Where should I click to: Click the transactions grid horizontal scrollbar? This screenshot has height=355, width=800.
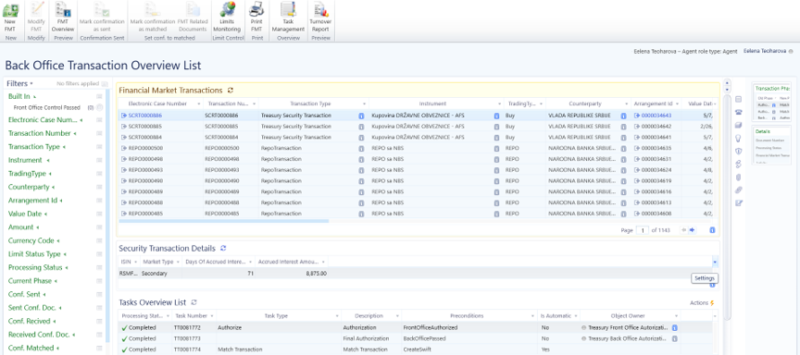coord(224,221)
